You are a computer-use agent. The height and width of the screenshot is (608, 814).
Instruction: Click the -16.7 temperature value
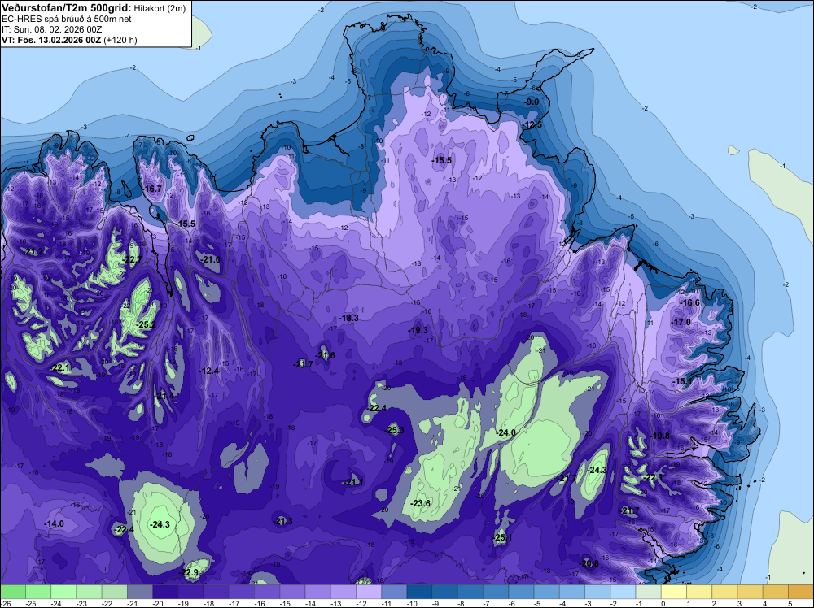153,189
